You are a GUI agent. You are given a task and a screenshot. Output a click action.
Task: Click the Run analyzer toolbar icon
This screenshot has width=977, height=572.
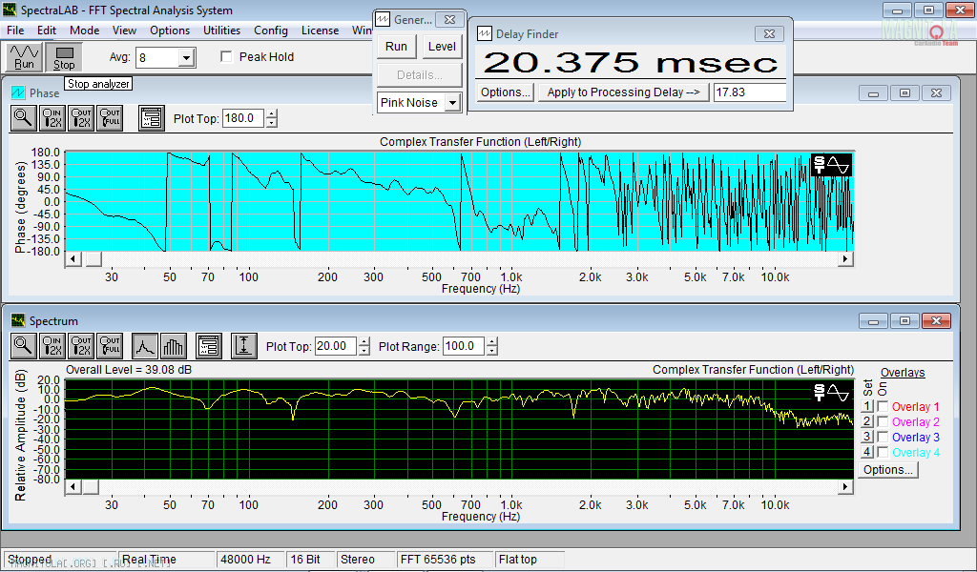point(25,57)
